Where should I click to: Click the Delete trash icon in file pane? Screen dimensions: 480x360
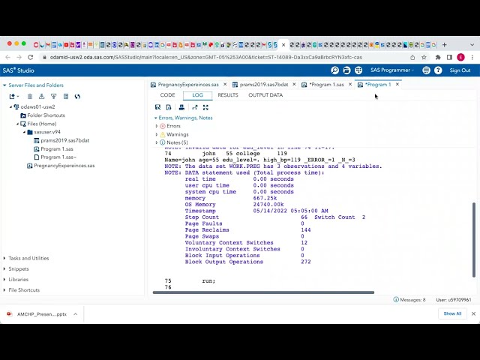30,97
